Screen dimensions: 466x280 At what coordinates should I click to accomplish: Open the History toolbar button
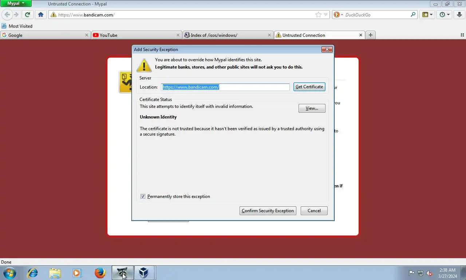tap(445, 15)
